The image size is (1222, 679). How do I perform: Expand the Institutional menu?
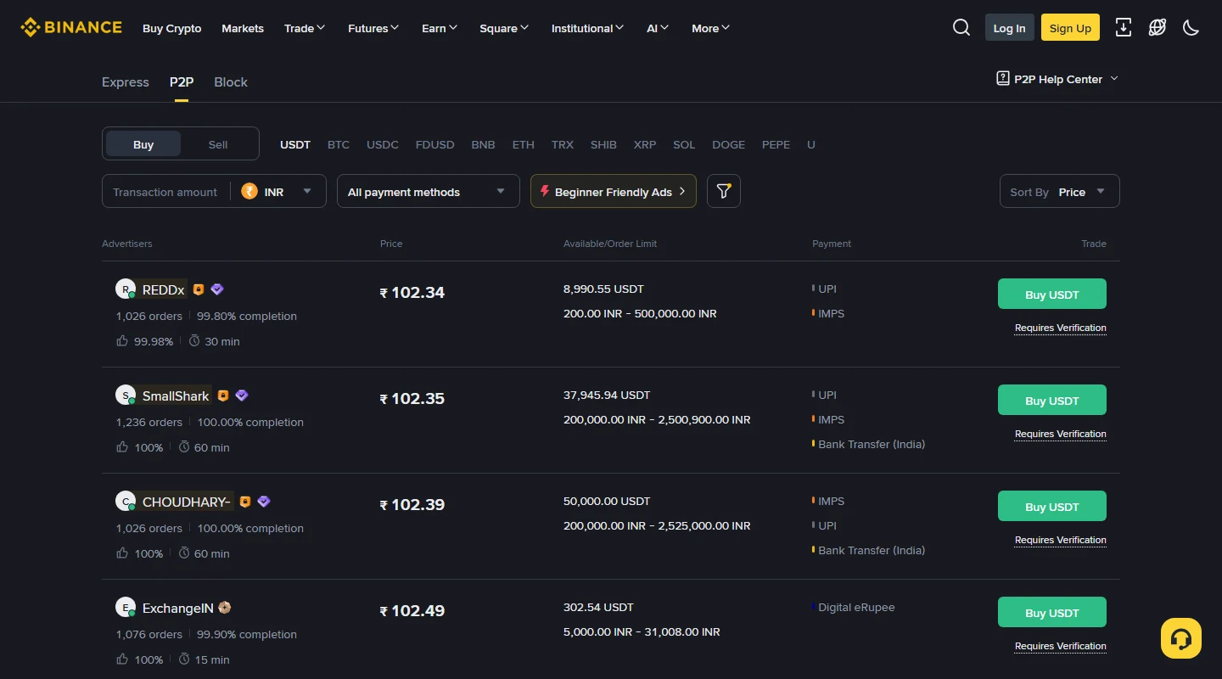click(x=587, y=28)
